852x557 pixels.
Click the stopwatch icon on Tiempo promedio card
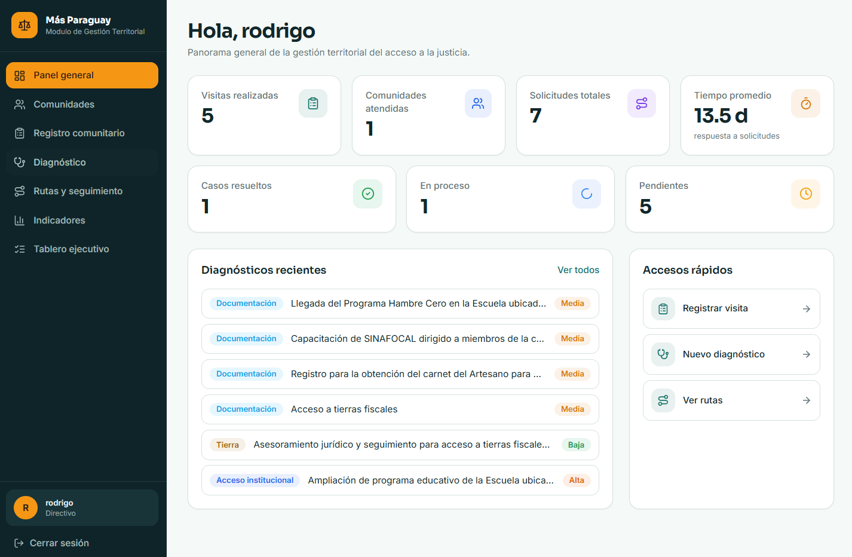tap(806, 103)
